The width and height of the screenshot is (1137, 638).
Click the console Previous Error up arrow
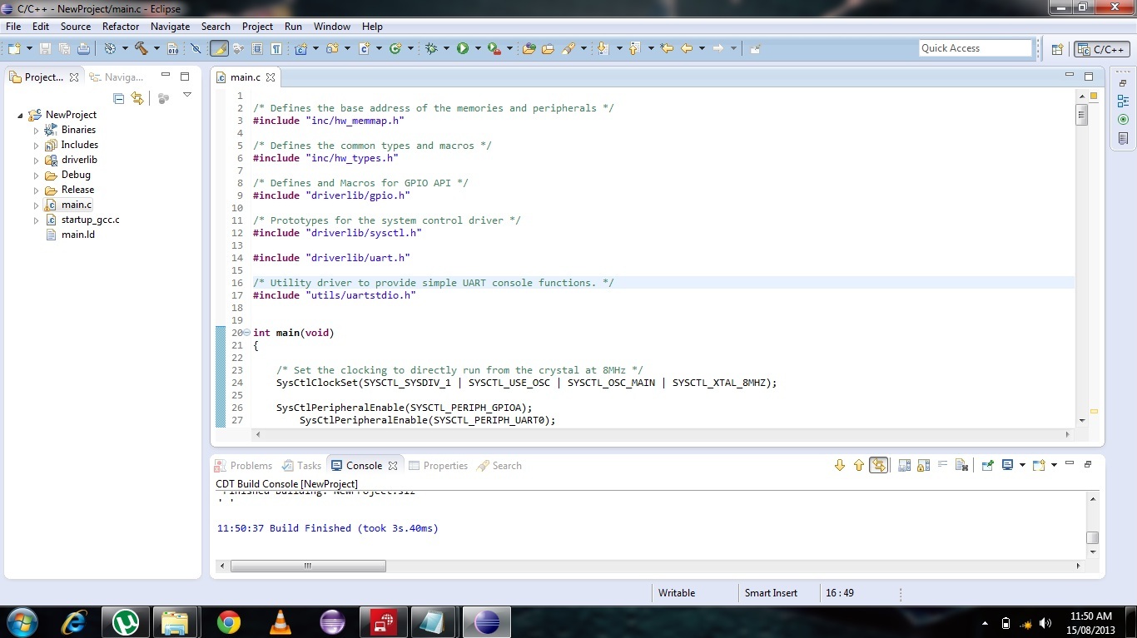(x=859, y=466)
